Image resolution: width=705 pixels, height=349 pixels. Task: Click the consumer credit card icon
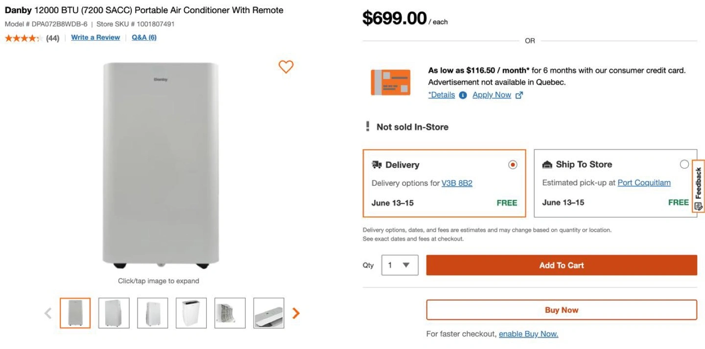click(390, 82)
